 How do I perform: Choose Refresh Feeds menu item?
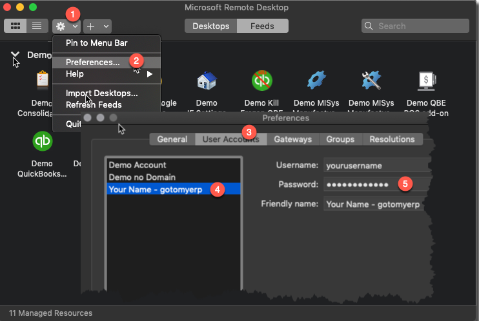[x=106, y=104]
